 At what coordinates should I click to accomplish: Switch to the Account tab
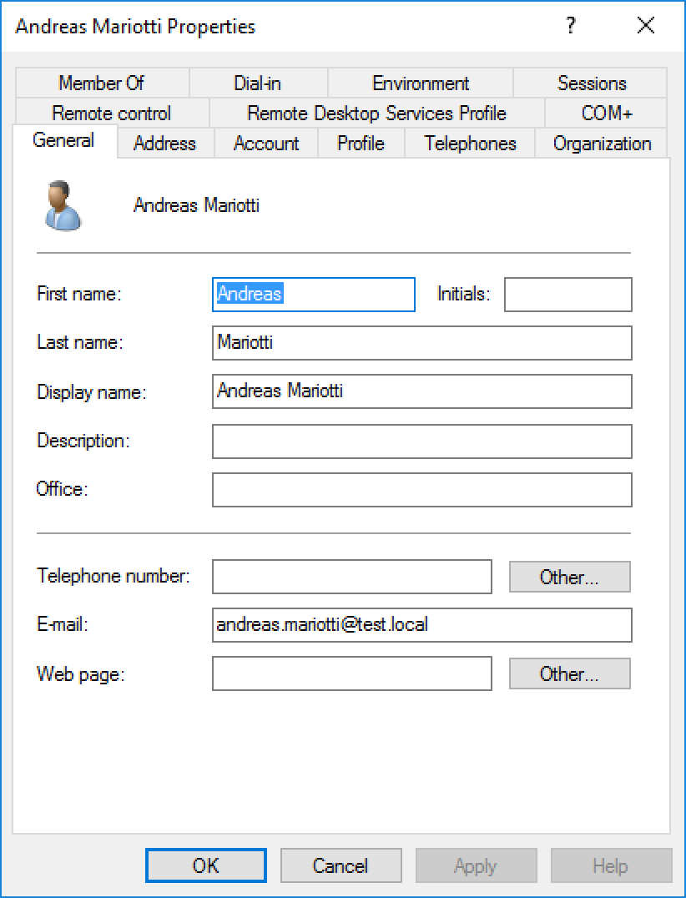266,144
